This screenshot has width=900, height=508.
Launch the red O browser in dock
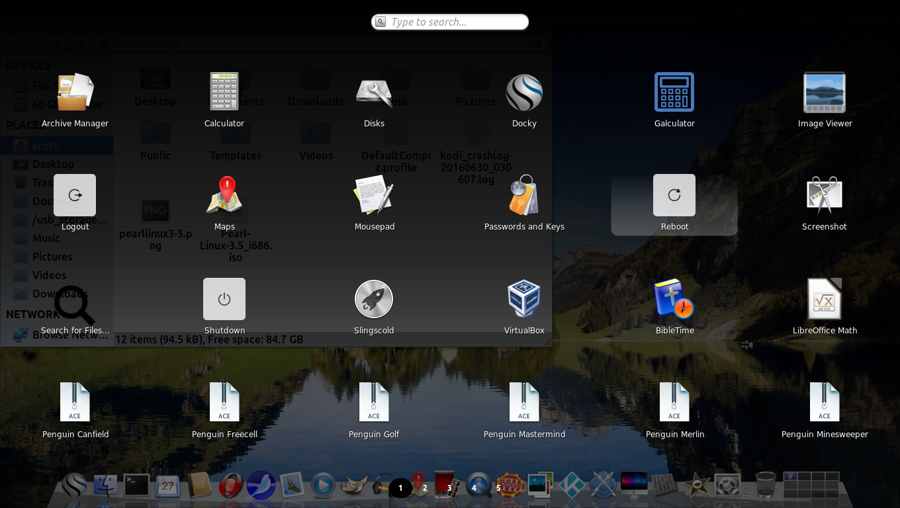pyautogui.click(x=230, y=486)
